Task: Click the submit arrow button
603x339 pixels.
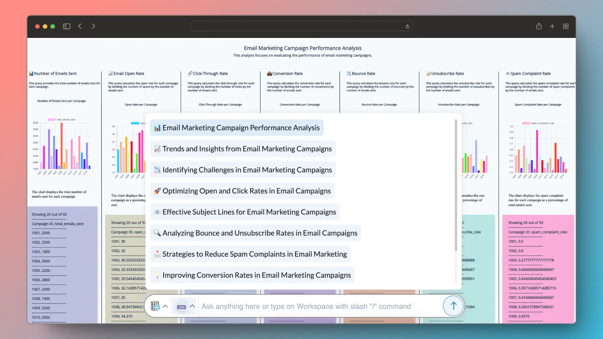Action: click(453, 306)
